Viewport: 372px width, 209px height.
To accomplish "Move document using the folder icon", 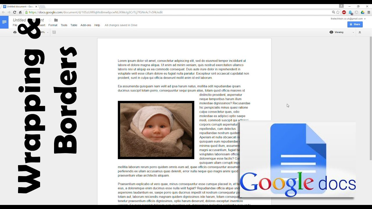I will (56, 20).
